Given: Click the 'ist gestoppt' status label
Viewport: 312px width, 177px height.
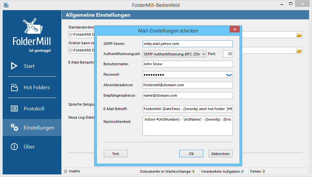Looking at the screenshot, I should coord(40,50).
